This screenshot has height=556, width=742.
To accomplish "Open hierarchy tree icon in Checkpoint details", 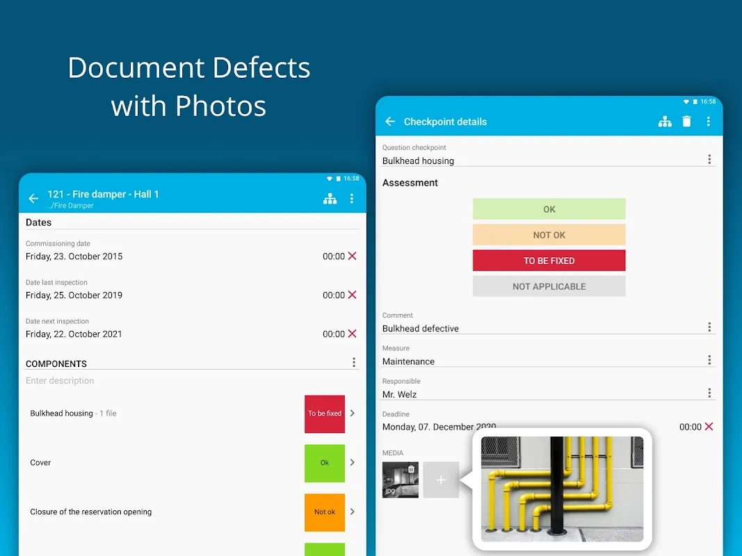I will pos(665,122).
